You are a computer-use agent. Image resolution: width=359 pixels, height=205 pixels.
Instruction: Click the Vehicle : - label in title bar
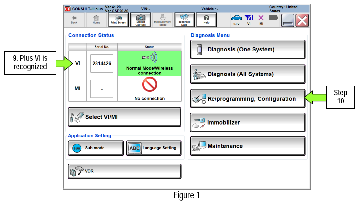(210, 9)
